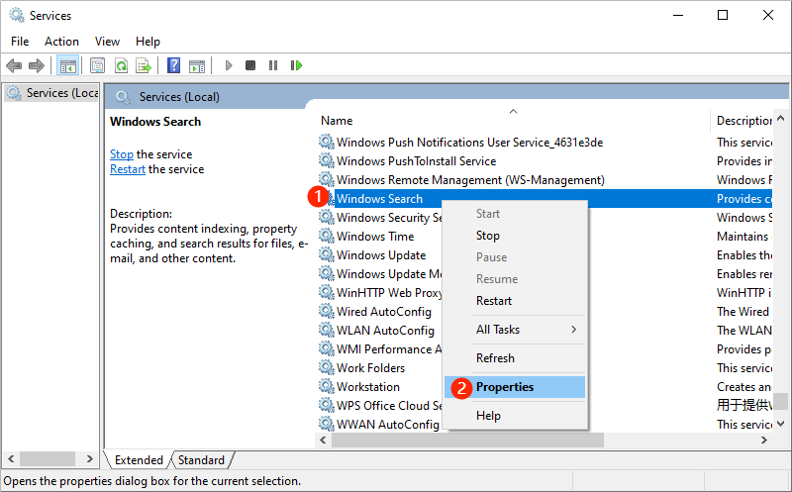Choose Refresh in the context menu
The width and height of the screenshot is (792, 492).
pos(515,358)
